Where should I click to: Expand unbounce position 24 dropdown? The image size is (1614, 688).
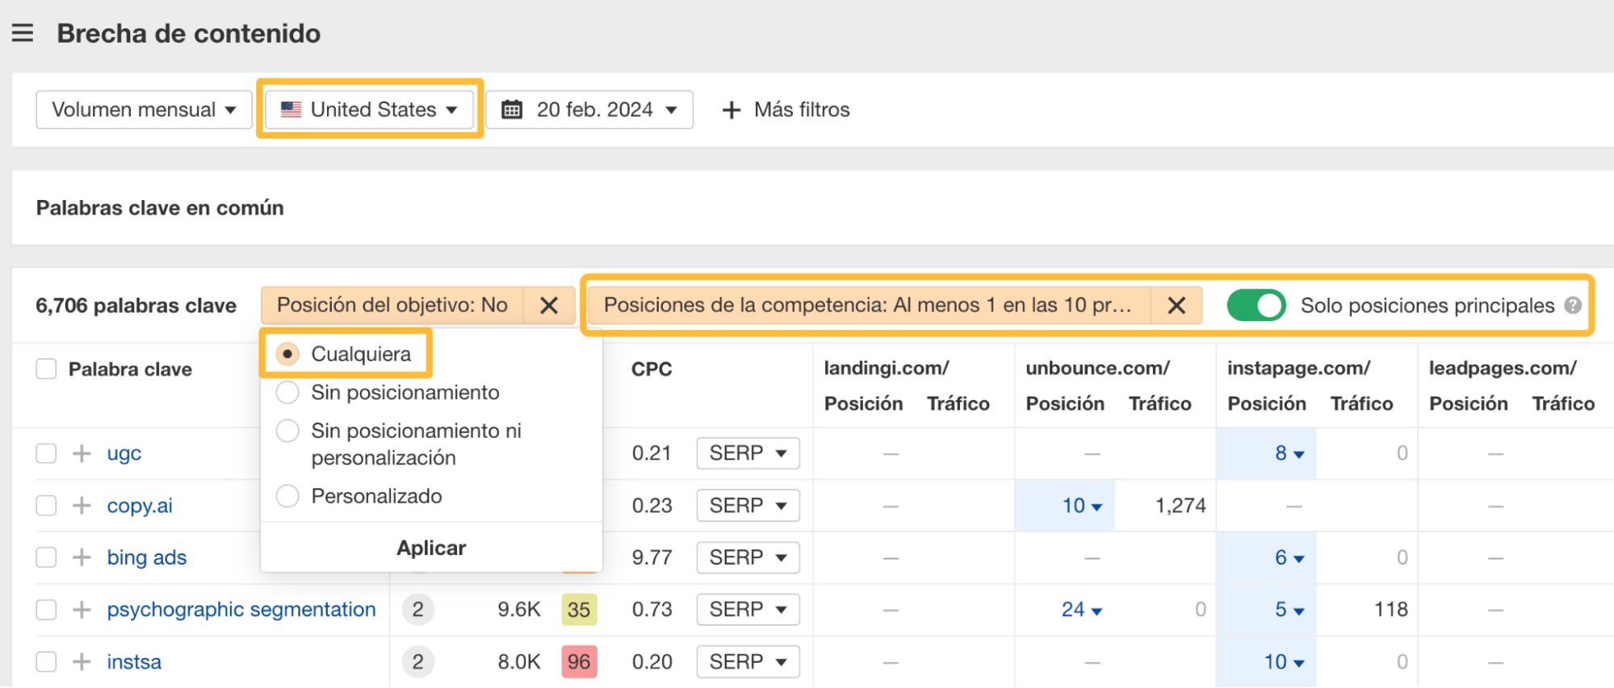click(1082, 610)
